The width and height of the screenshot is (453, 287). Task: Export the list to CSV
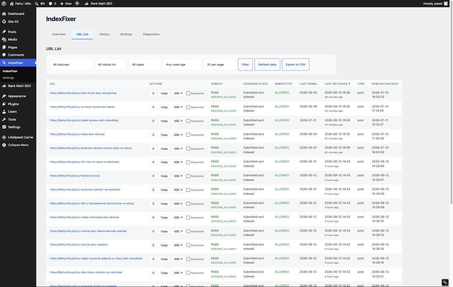pyautogui.click(x=296, y=65)
